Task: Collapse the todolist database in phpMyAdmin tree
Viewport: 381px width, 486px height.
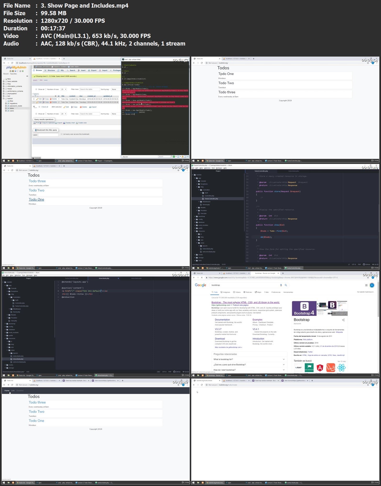Action: tap(4, 98)
